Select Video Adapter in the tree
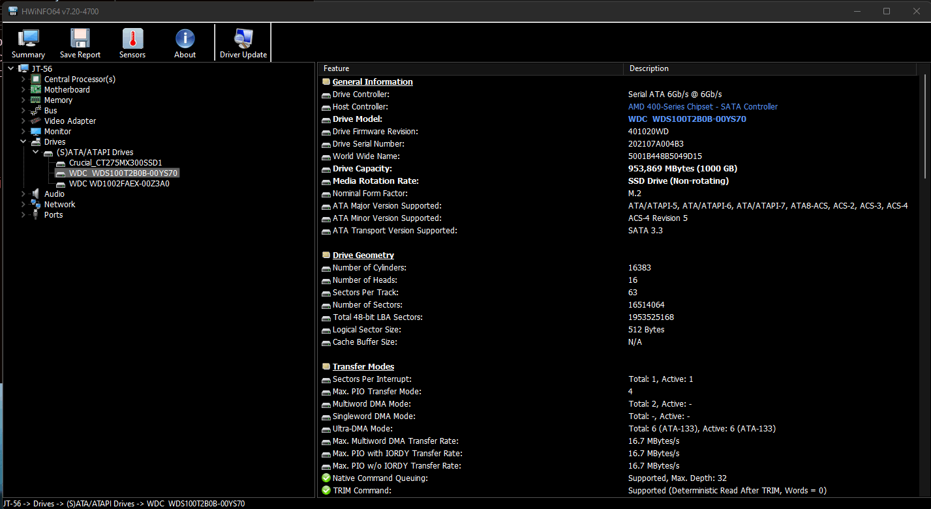Viewport: 931px width, 509px height. point(70,121)
